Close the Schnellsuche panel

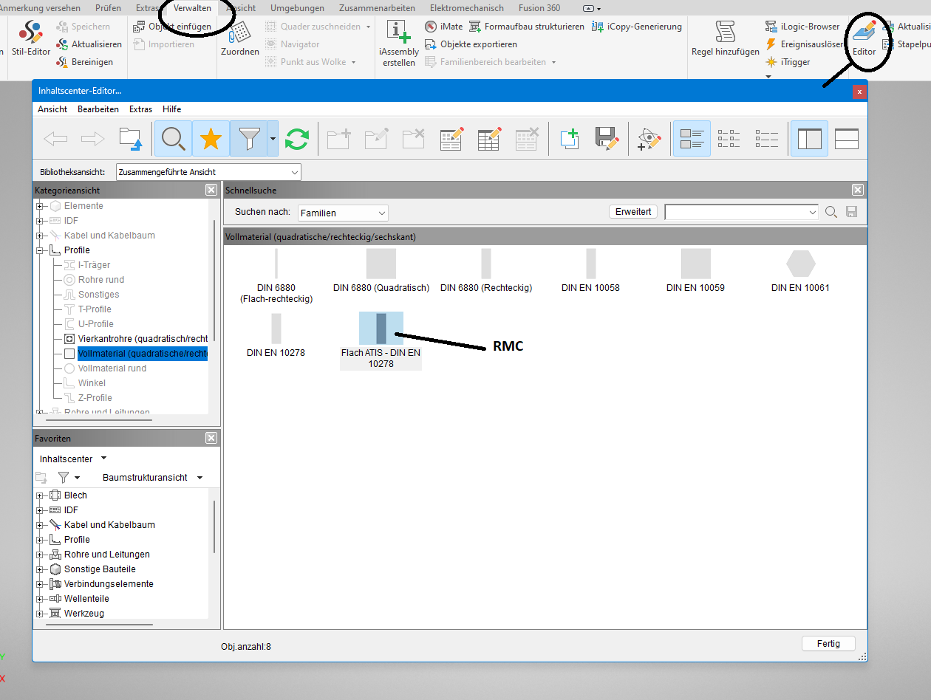(858, 190)
